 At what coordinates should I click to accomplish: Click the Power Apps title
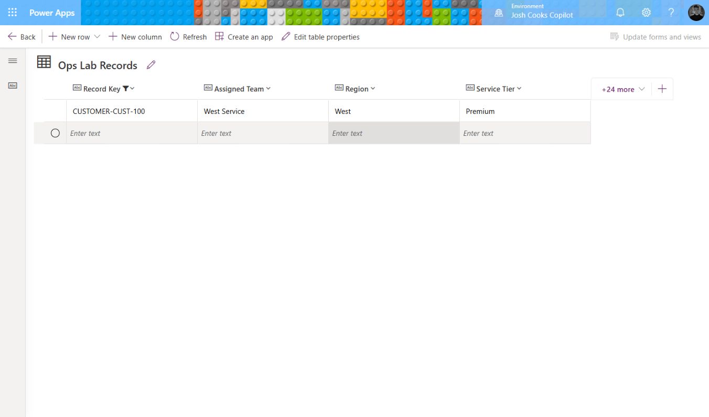(x=52, y=13)
